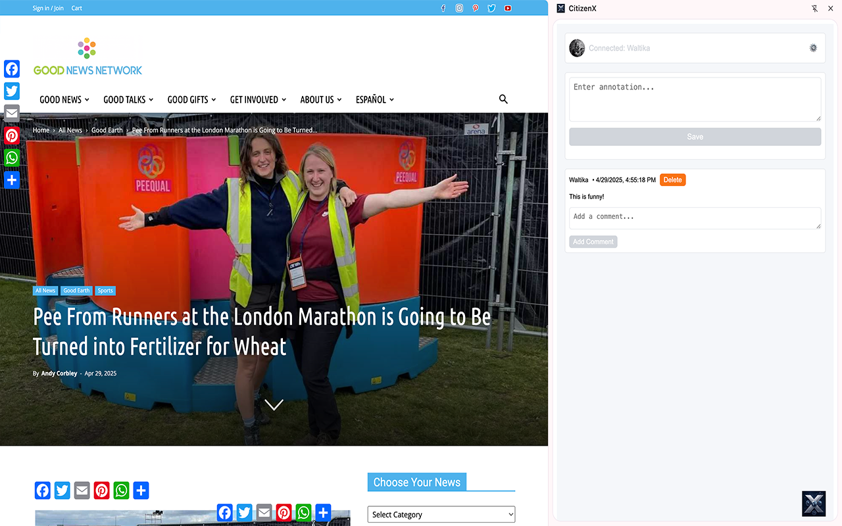Viewport: 842px width, 526px height.
Task: Click the Waltika profile avatar
Action: tap(577, 48)
